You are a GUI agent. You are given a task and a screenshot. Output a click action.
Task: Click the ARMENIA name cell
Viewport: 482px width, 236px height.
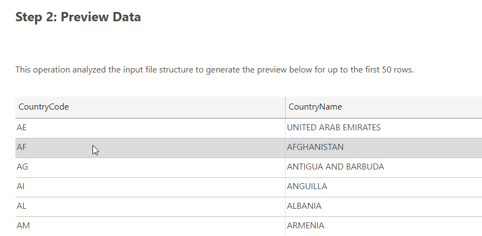coord(305,226)
